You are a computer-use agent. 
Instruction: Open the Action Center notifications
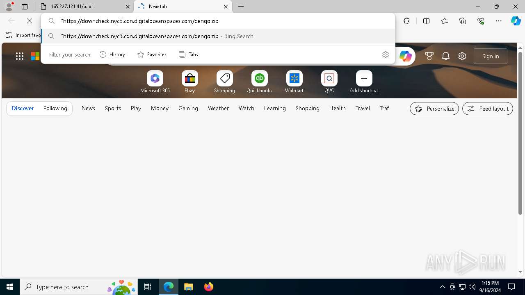point(511,287)
